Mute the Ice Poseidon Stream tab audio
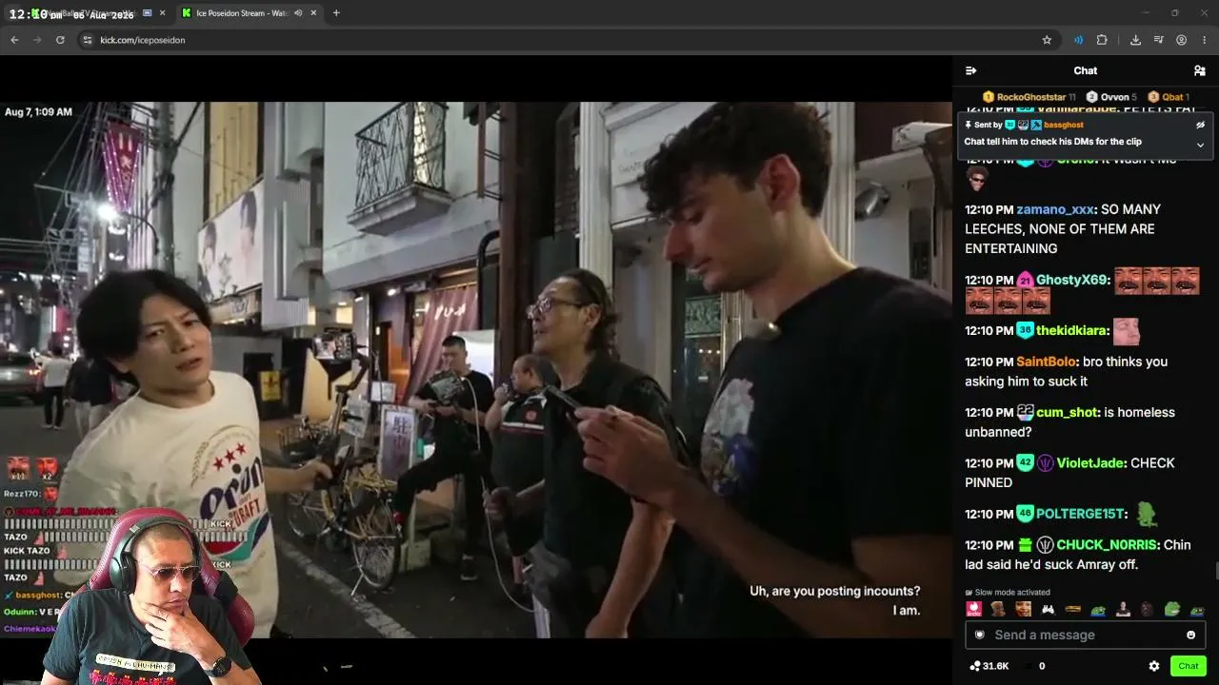 pos(298,13)
